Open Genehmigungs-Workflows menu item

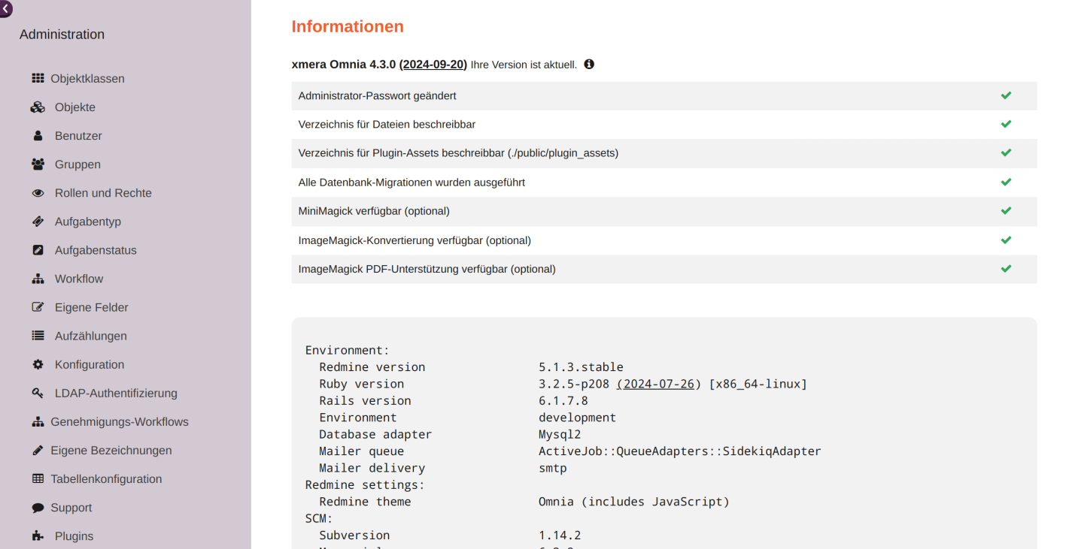pos(119,421)
